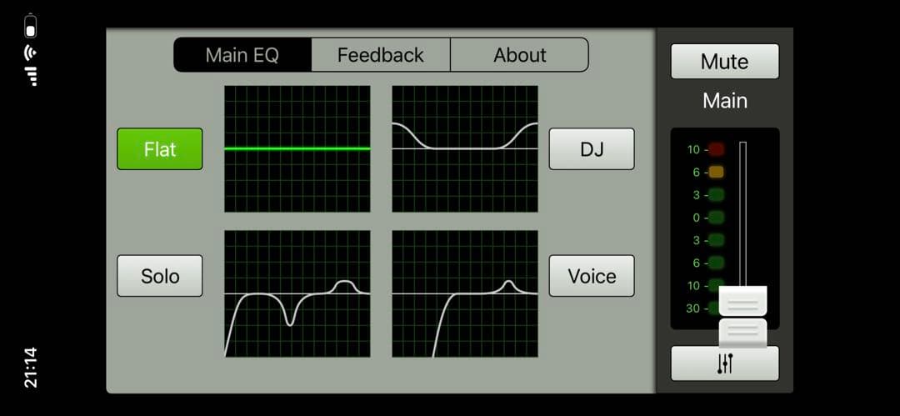Select the Voice EQ preset

pyautogui.click(x=592, y=277)
